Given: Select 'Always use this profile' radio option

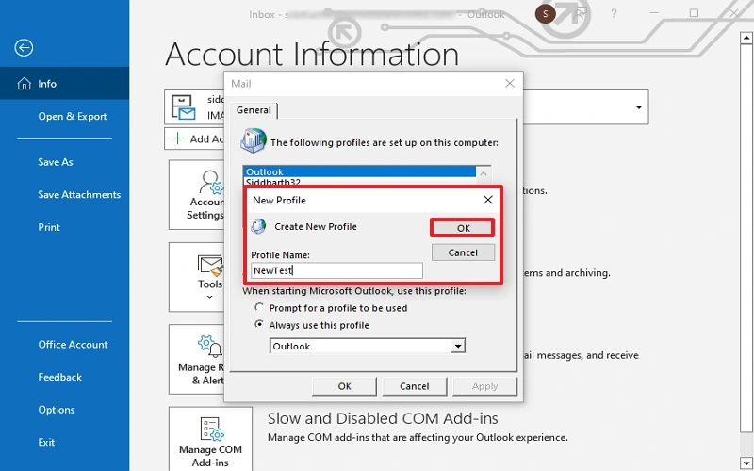Looking at the screenshot, I should click(259, 325).
